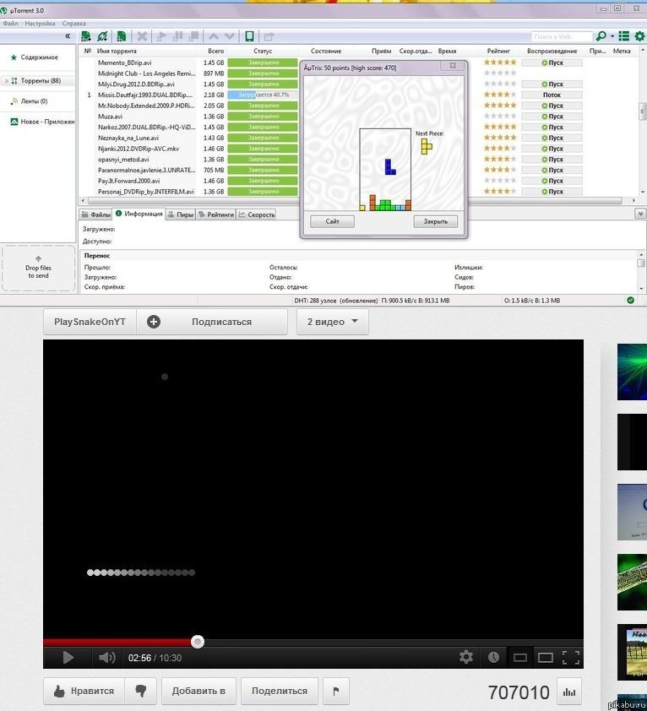Click the Watch Later clock icon
The width and height of the screenshot is (647, 711).
(493, 657)
